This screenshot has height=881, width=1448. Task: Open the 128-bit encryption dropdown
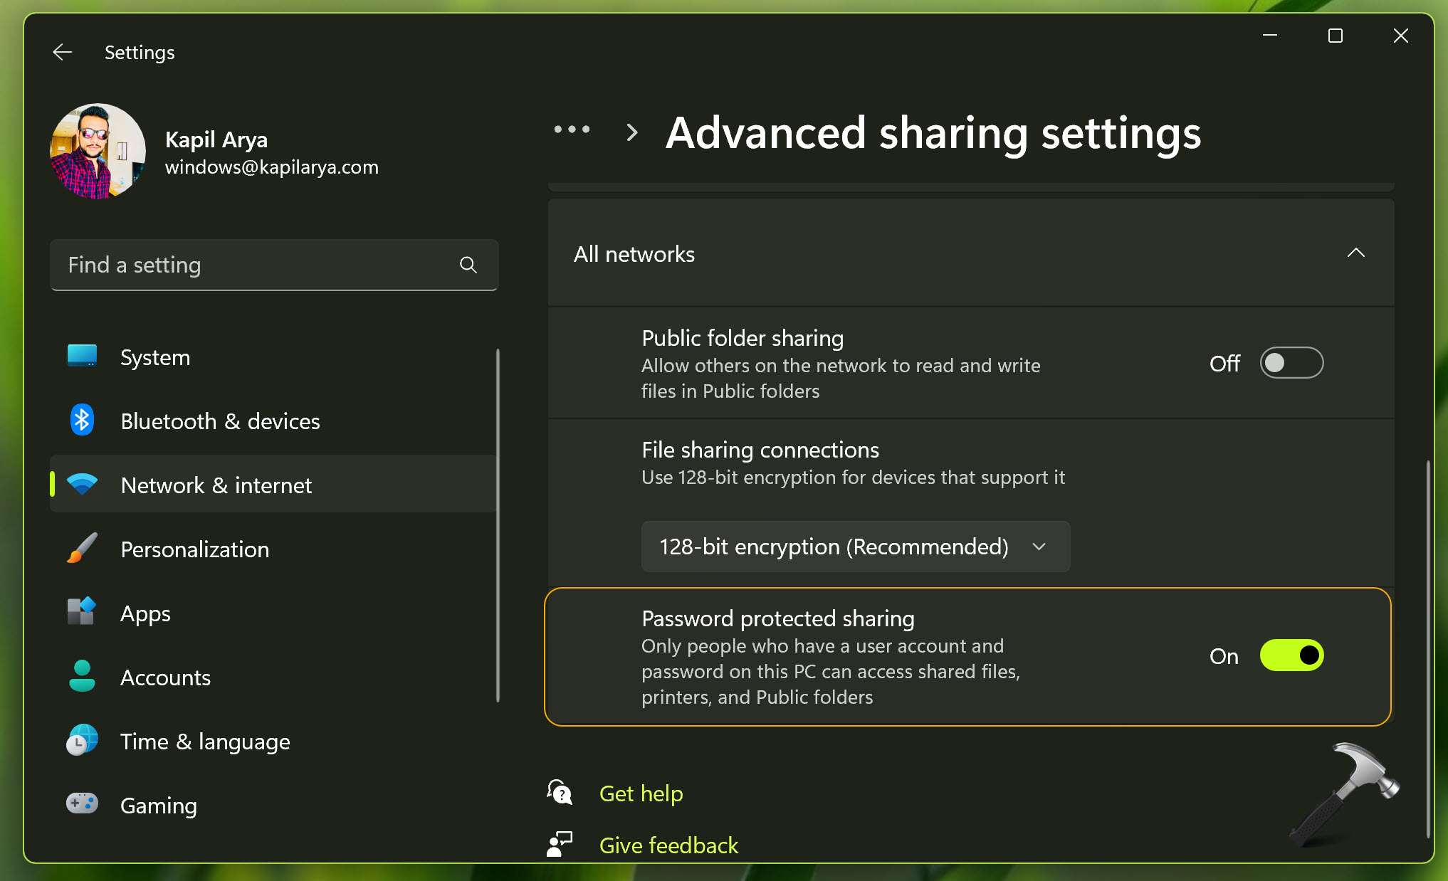pos(855,547)
